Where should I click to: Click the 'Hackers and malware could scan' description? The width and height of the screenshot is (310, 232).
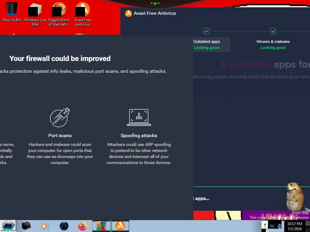[60, 153]
